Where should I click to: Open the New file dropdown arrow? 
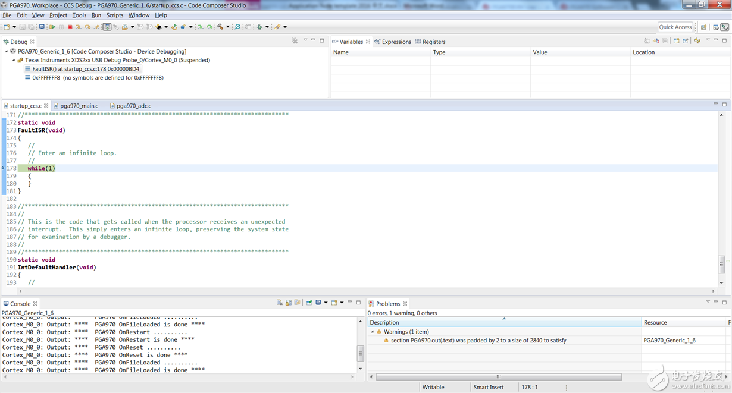[14, 27]
